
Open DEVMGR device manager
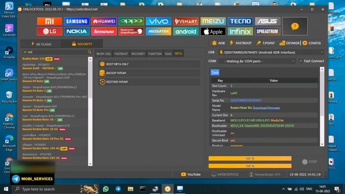[x=289, y=43]
